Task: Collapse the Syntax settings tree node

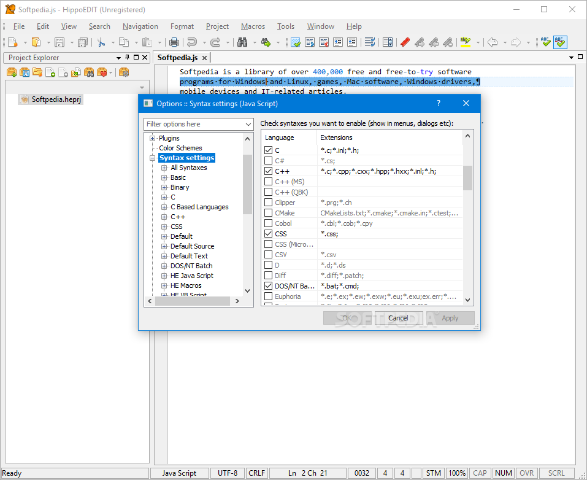Action: [x=152, y=158]
